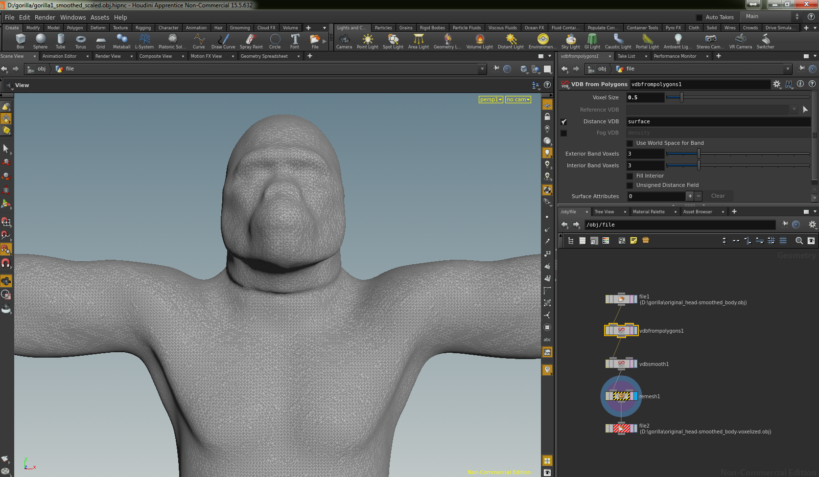This screenshot has height=477, width=819.
Task: Add a Volume Light
Action: tap(480, 41)
